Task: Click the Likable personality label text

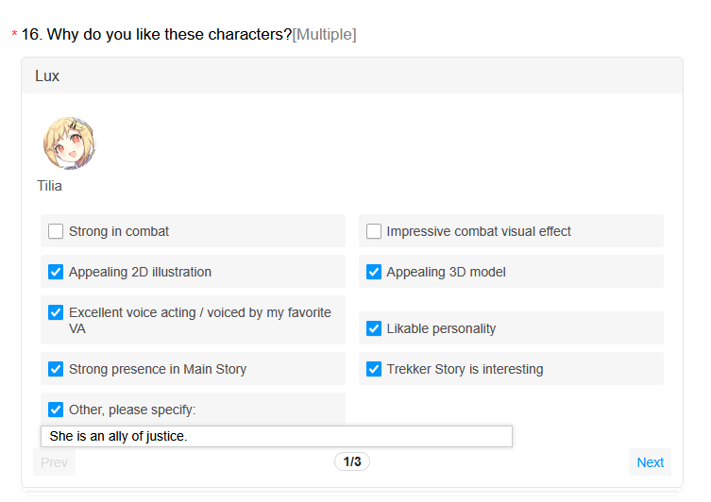Action: click(441, 328)
